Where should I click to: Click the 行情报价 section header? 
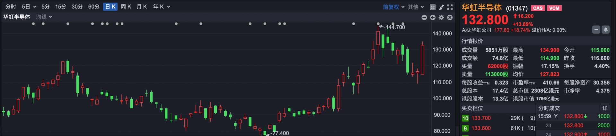tap(472, 41)
